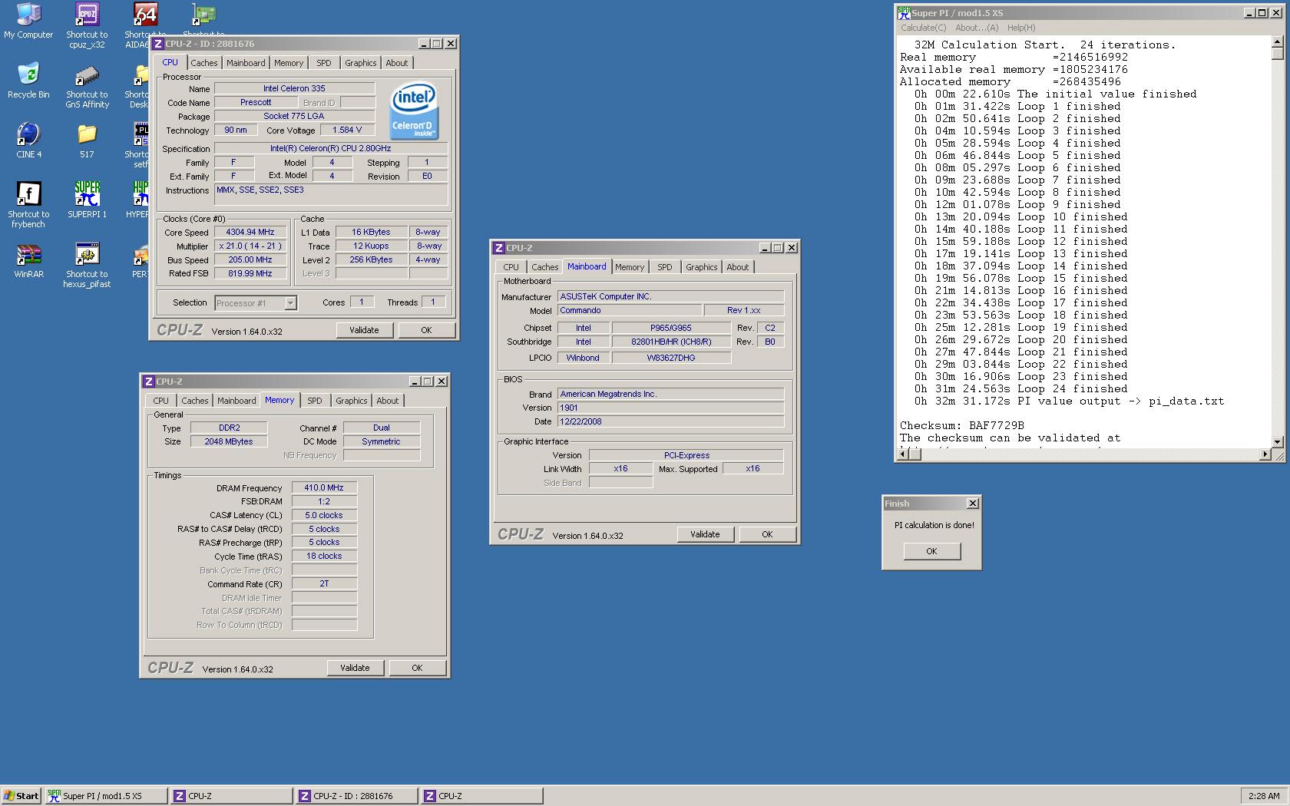This screenshot has height=806, width=1290.
Task: Click BIOS date 12/22/2008 field
Action: tap(670, 421)
